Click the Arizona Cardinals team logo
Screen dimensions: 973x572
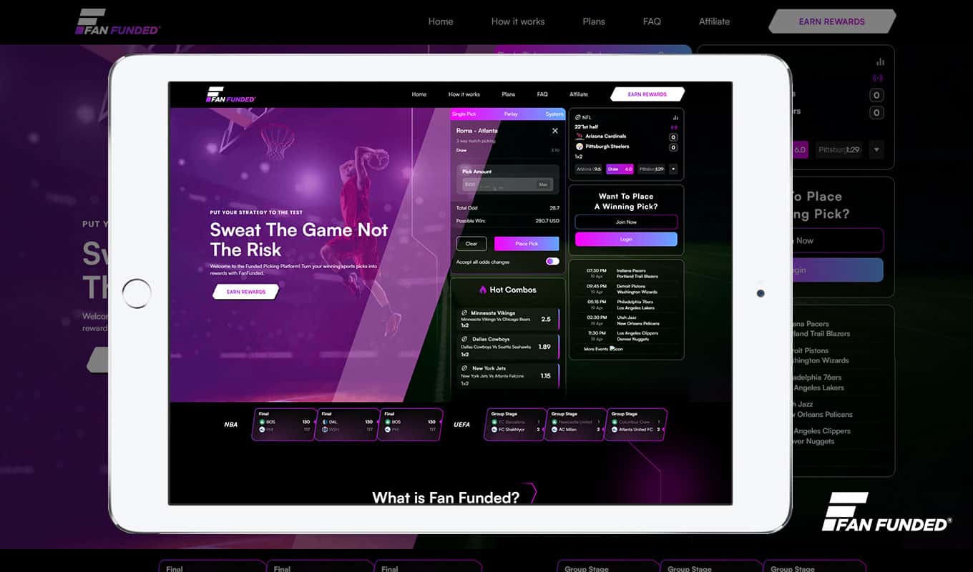click(x=580, y=136)
